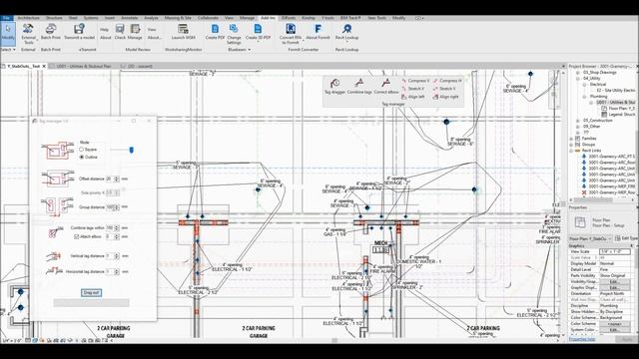Select the Outline mode radio button
Image resolution: width=639 pixels, height=359 pixels.
click(x=82, y=157)
